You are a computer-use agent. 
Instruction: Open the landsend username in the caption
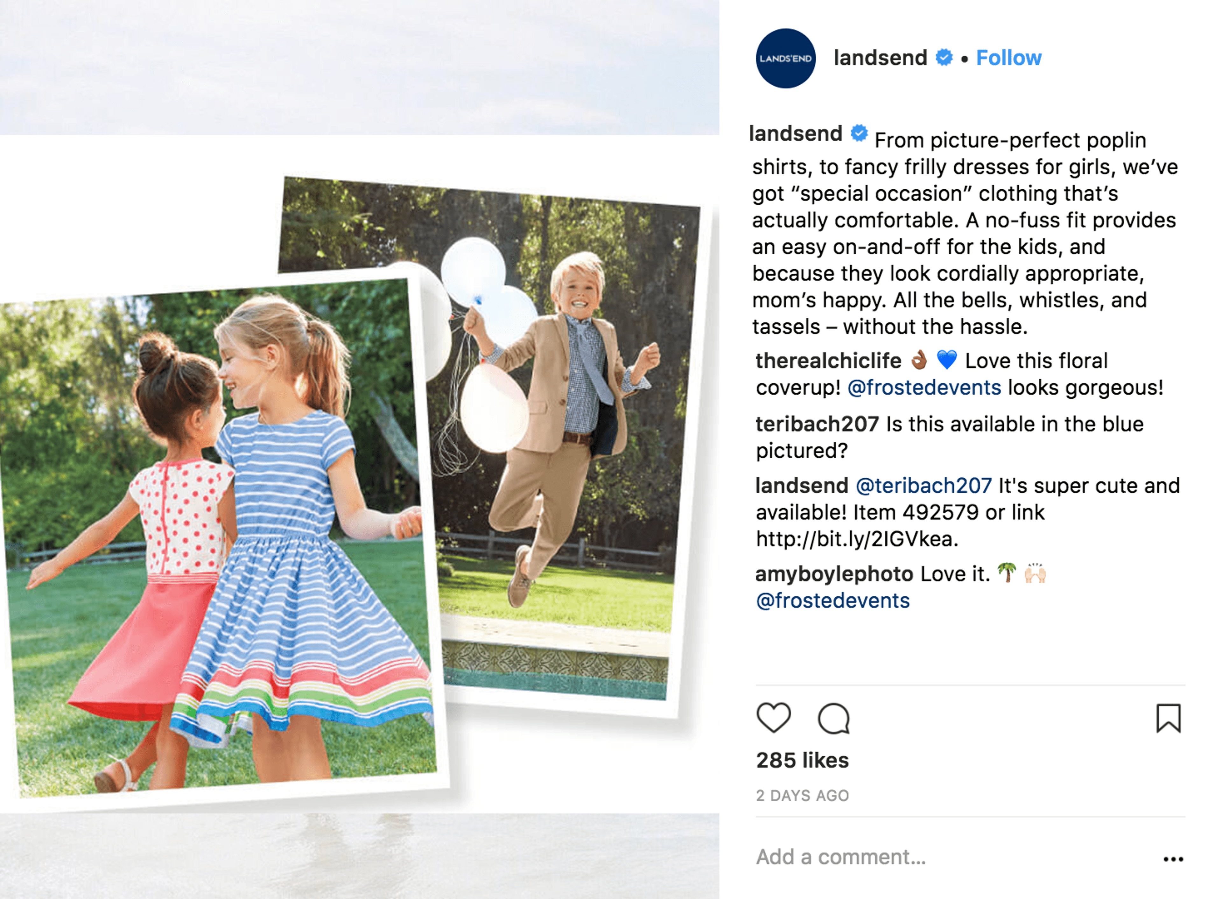(x=796, y=133)
